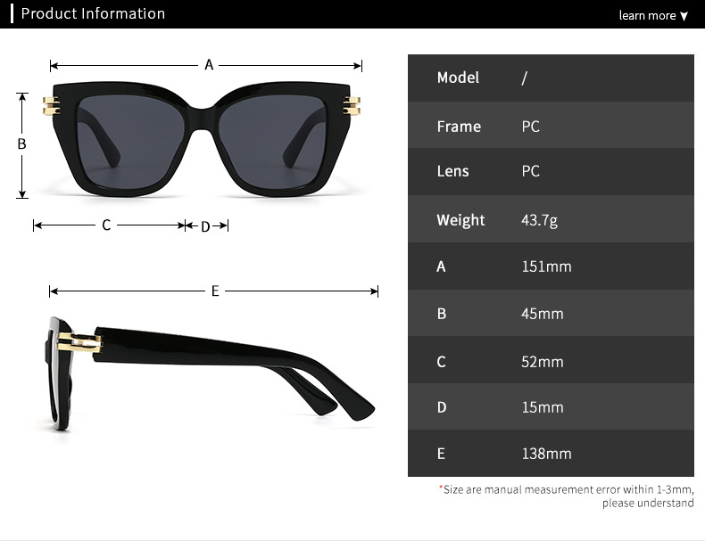705x541 pixels.
Task: Click the A width dimension label
Action: pyautogui.click(x=209, y=65)
